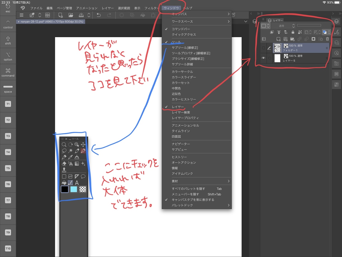Open the hamburger menu in command bar

22,15
